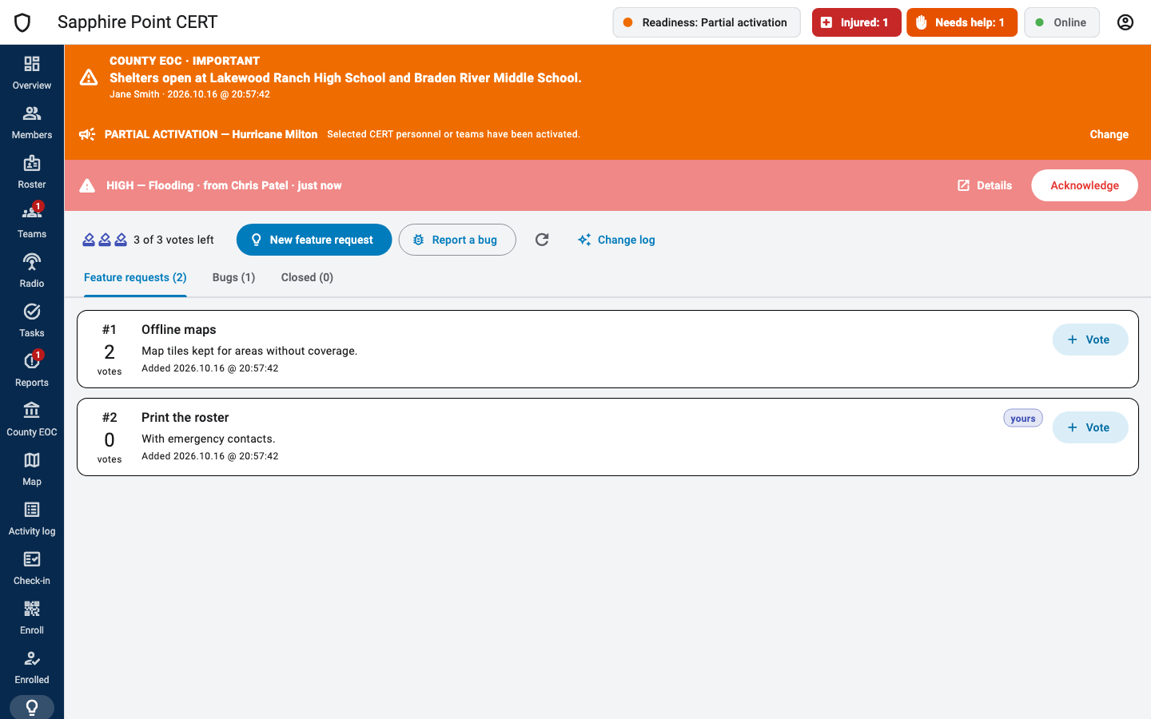The image size is (1151, 719).
Task: Click 'Map tiles kept for areas without coverage.'
Action: pyautogui.click(x=249, y=351)
